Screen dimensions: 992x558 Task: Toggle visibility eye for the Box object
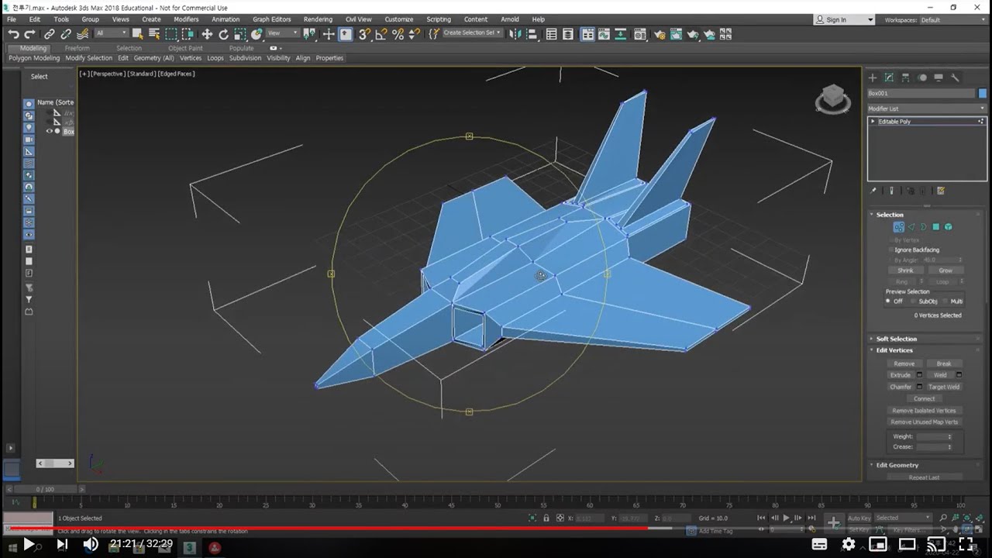49,131
